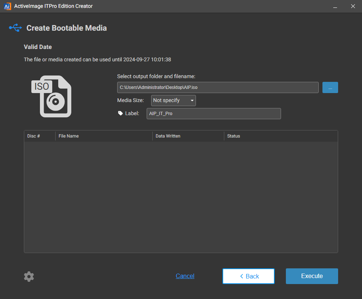The height and width of the screenshot is (299, 362).
Task: Minimize the Edition Creator window
Action: point(335,6)
